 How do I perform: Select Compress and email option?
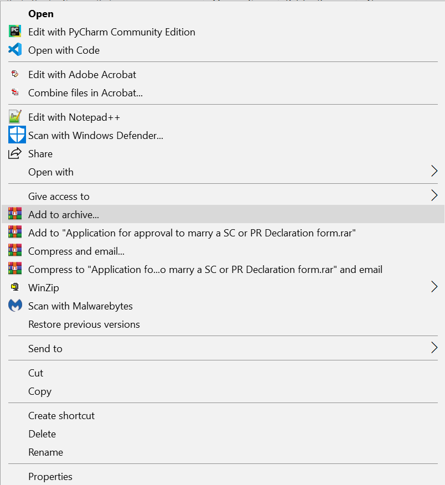[x=76, y=251]
